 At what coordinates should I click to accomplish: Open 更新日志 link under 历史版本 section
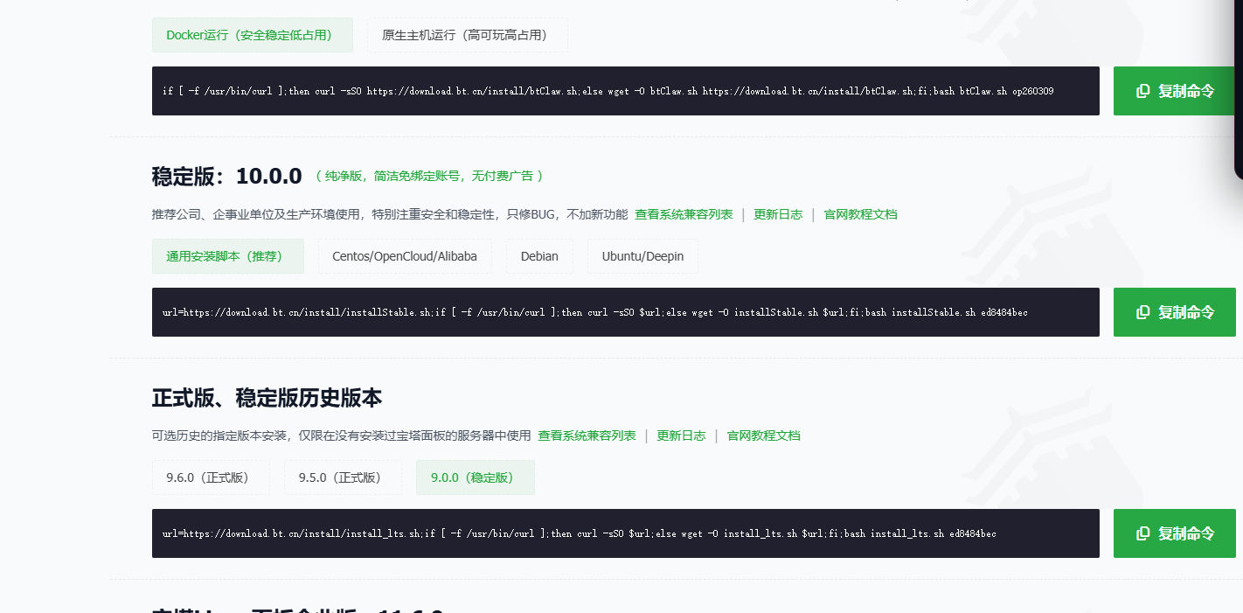tap(681, 435)
